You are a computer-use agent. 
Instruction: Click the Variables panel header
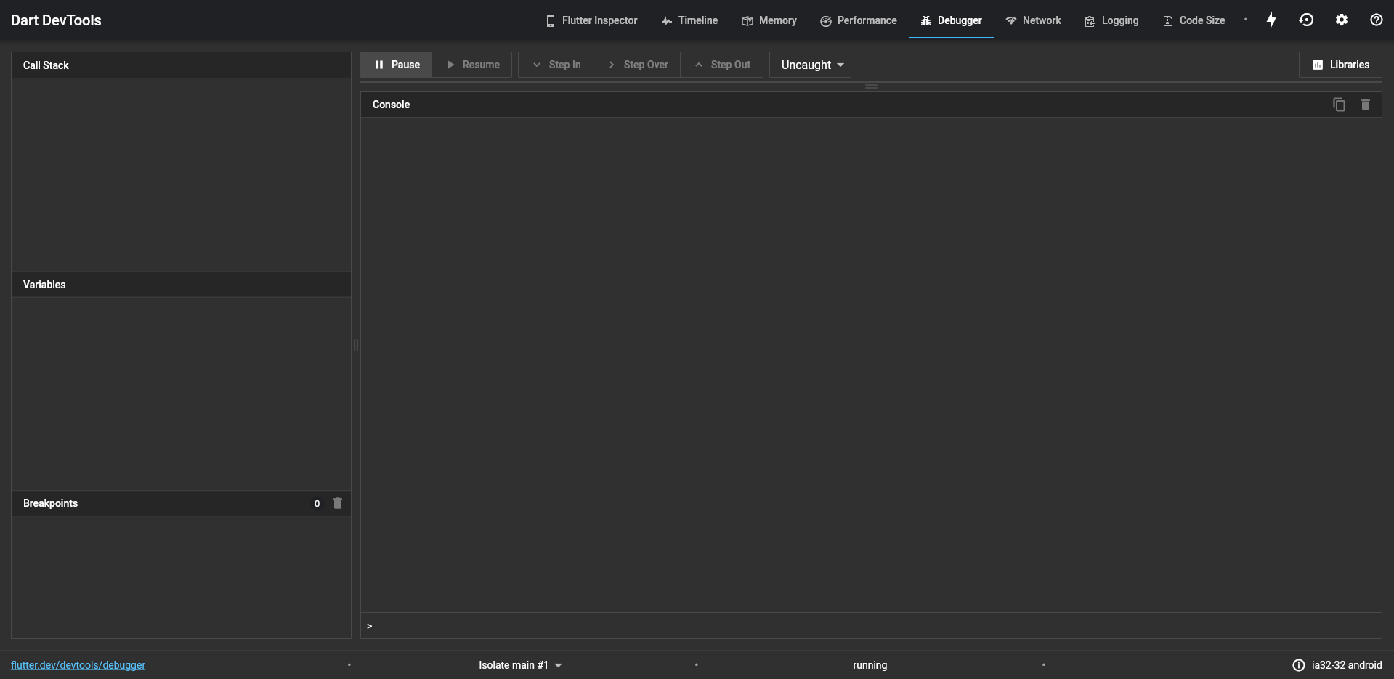[181, 285]
